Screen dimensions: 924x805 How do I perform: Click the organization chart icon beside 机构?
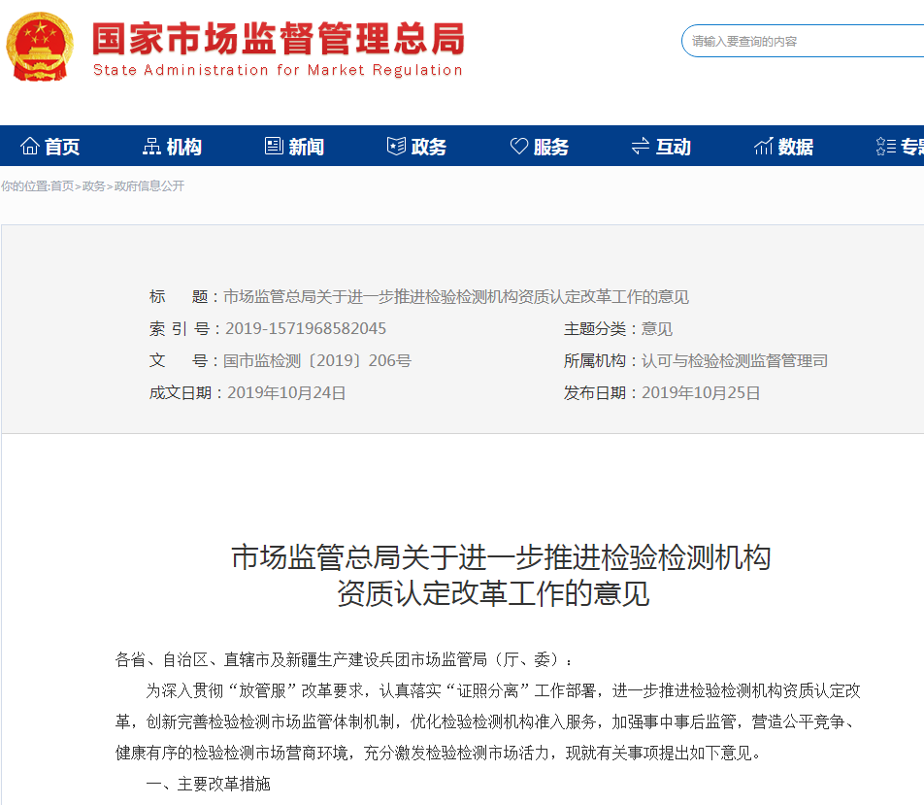151,147
